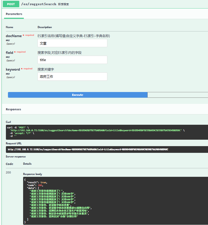The height and width of the screenshot is (225, 208).
Task: Click the Request URL label
Action: 14,143
